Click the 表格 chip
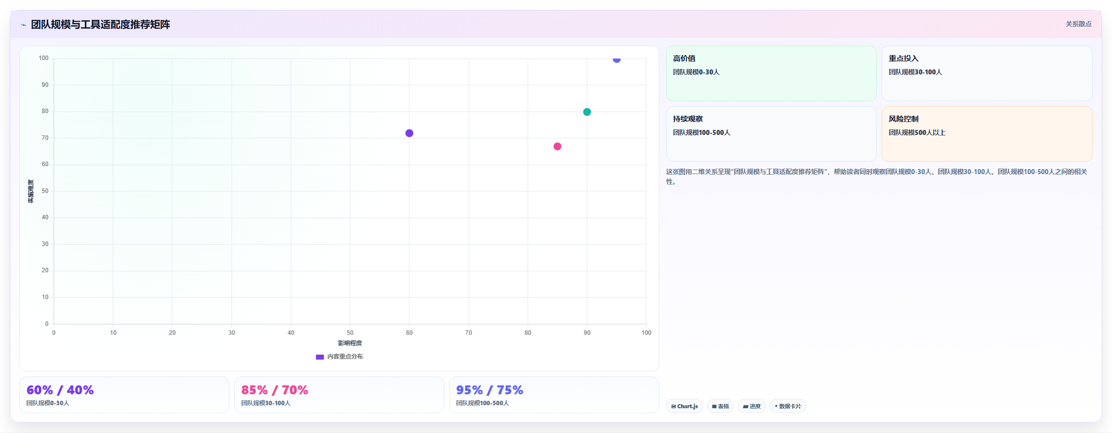This screenshot has height=433, width=1112. (x=720, y=406)
